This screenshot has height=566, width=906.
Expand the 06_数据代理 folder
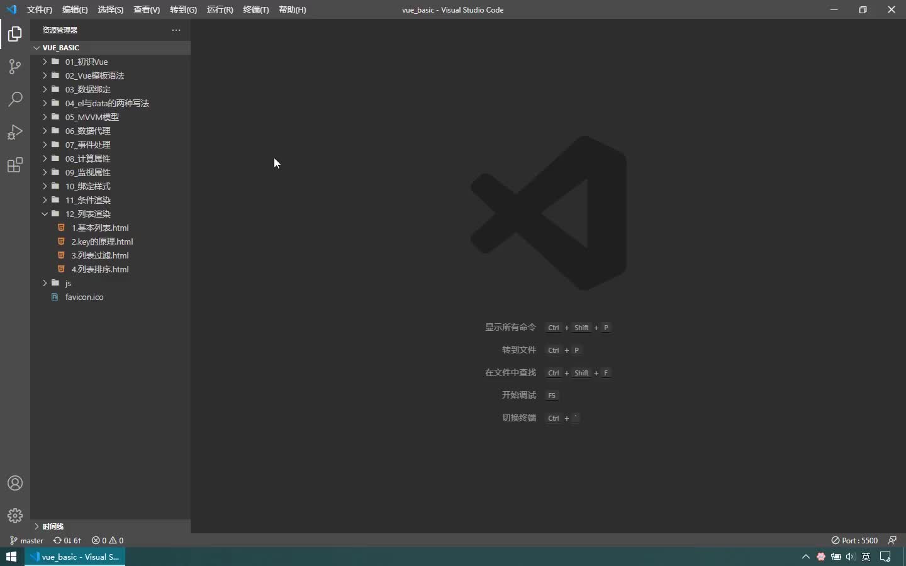110,131
